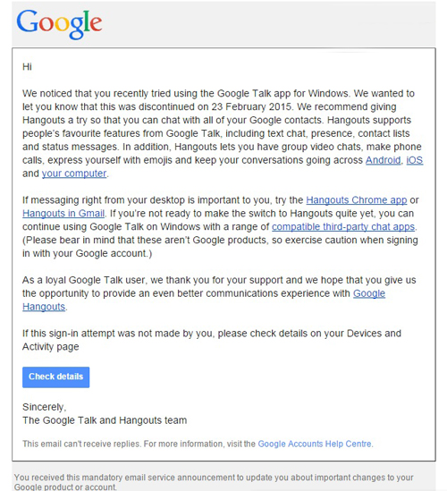Click the Google logo in the header
The image size is (447, 491).
tap(59, 24)
